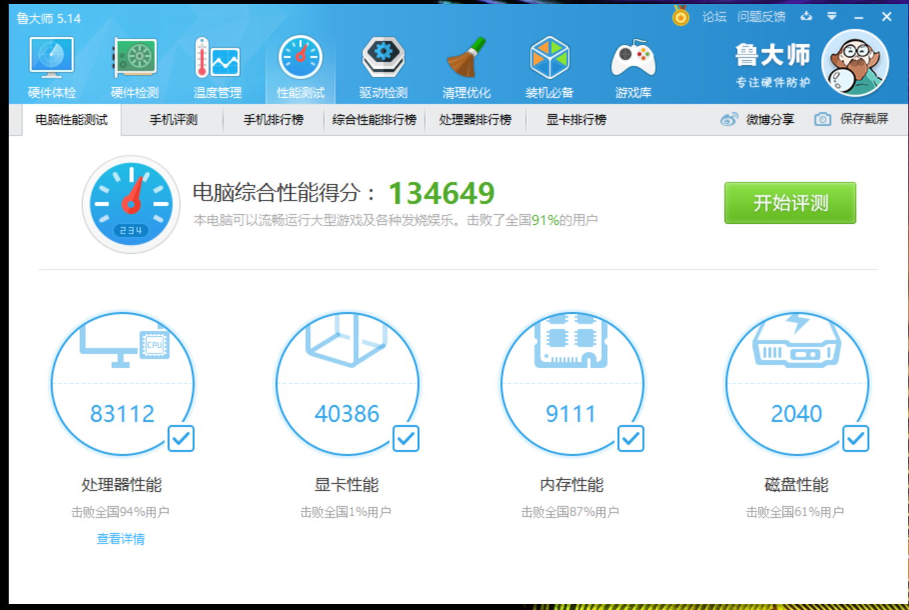The width and height of the screenshot is (909, 610).
Task: Click the disk drive graphic above 2040
Action: point(797,341)
